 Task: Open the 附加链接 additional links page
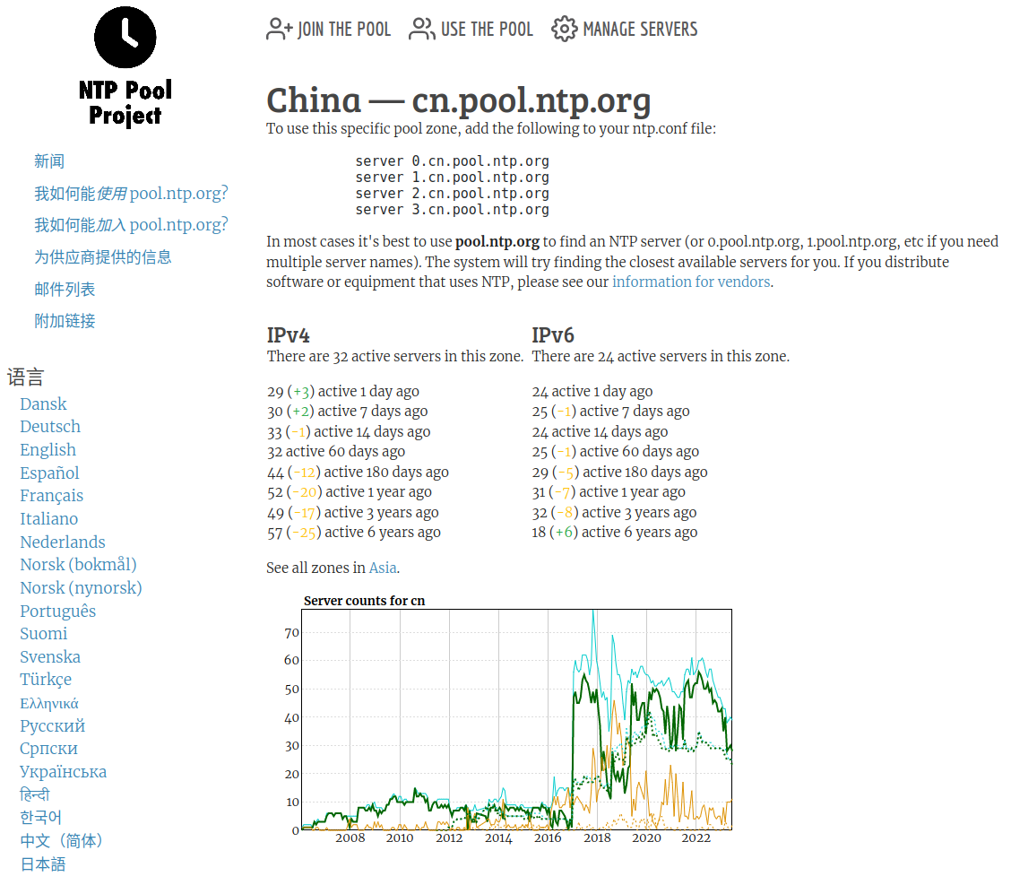[x=65, y=321]
